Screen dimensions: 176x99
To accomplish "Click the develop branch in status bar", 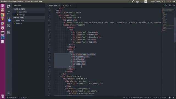I will 12,98.
